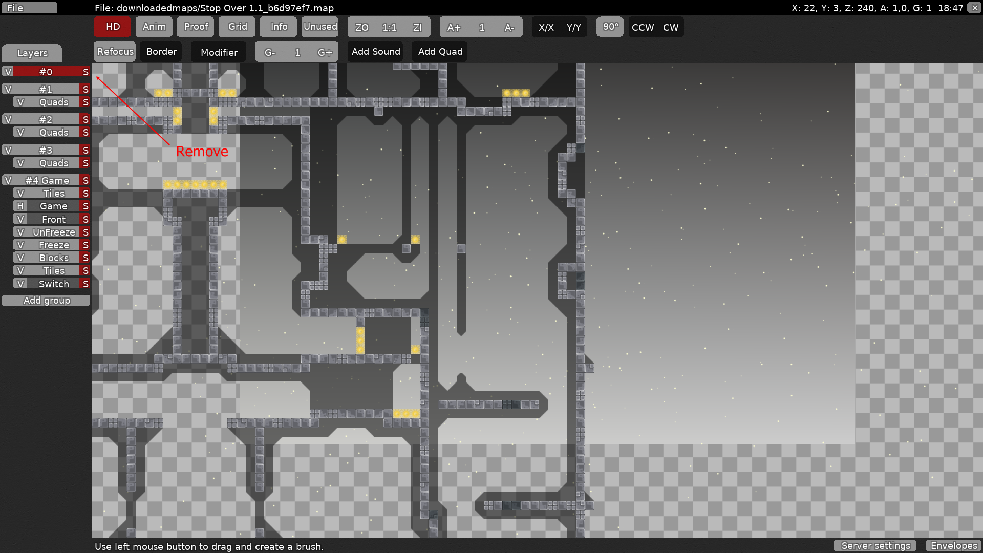The height and width of the screenshot is (553, 983).
Task: Click the ZI zoom in button
Action: [x=417, y=27]
